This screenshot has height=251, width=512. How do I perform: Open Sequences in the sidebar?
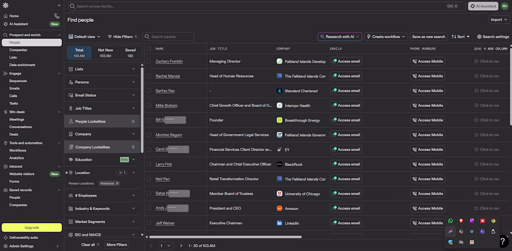[18, 81]
